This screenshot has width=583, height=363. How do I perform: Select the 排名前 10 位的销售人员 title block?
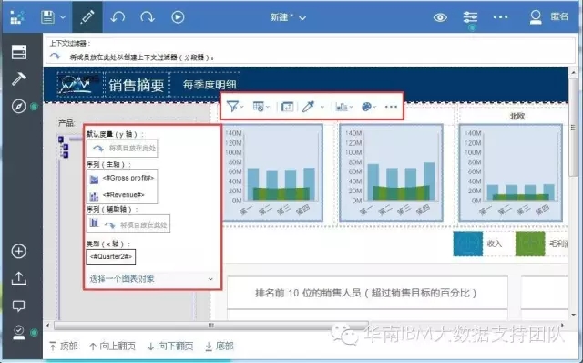pyautogui.click(x=367, y=293)
